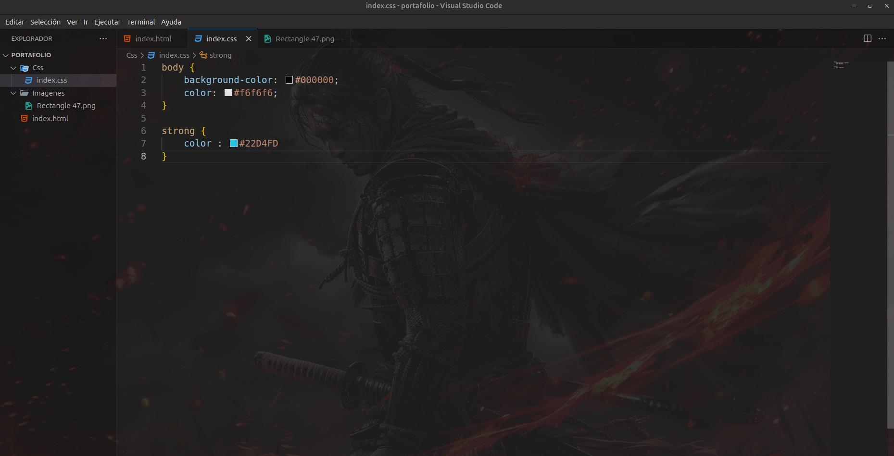The image size is (894, 456).
Task: Open the Ver menu
Action: [x=72, y=22]
